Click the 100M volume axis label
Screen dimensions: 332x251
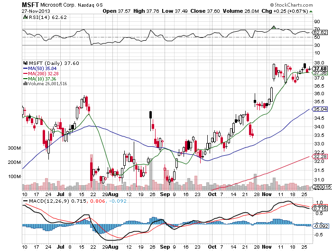(x=15, y=176)
